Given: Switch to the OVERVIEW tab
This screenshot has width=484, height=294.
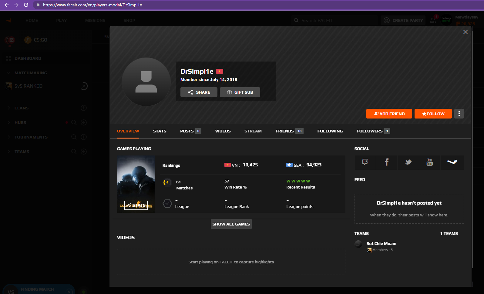Looking at the screenshot, I should click(x=128, y=131).
